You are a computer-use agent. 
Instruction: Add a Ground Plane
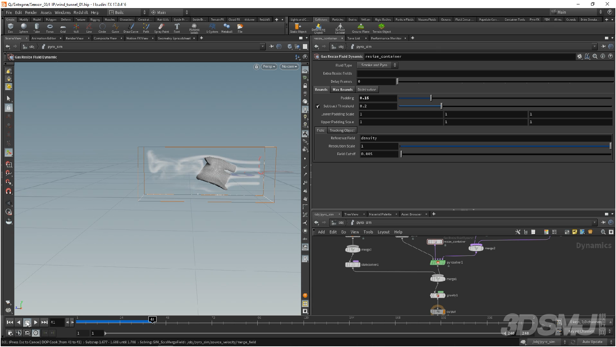(x=361, y=28)
